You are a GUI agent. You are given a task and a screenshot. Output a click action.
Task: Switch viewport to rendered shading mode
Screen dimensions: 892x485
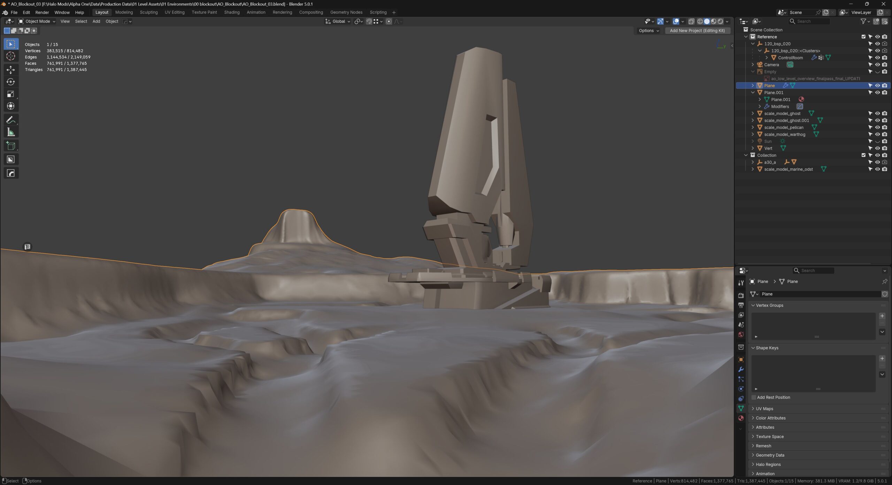point(720,21)
